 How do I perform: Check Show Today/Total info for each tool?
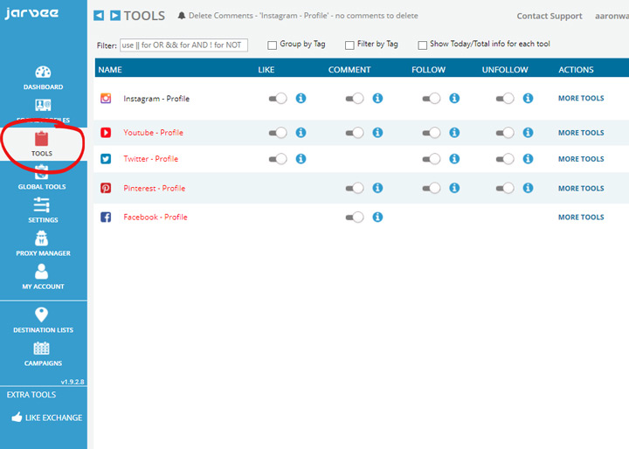coord(422,45)
